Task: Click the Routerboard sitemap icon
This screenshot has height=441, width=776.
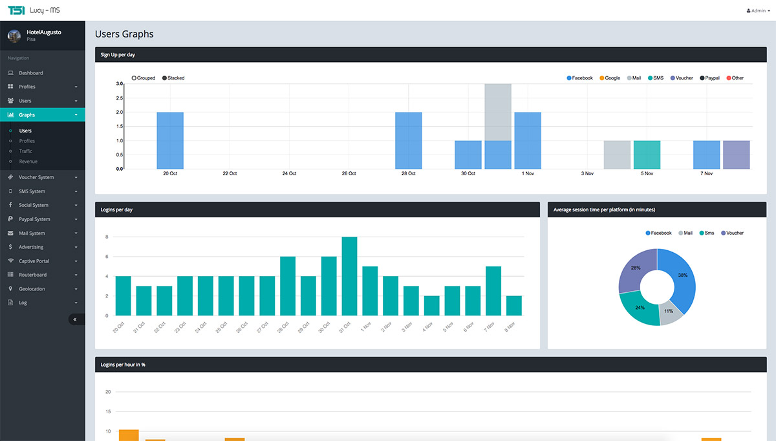Action: 11,275
